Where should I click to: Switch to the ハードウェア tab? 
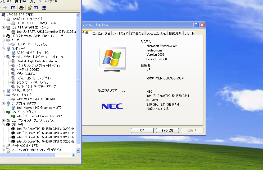120,33
